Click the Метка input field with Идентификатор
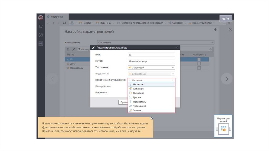This screenshot has width=269, height=151. point(151,61)
